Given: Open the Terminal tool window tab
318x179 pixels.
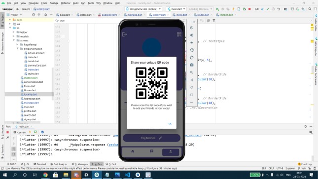Looking at the screenshot, I should (x=40, y=164).
